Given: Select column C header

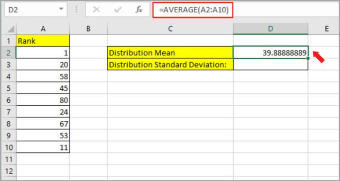Looking at the screenshot, I should click(170, 29).
